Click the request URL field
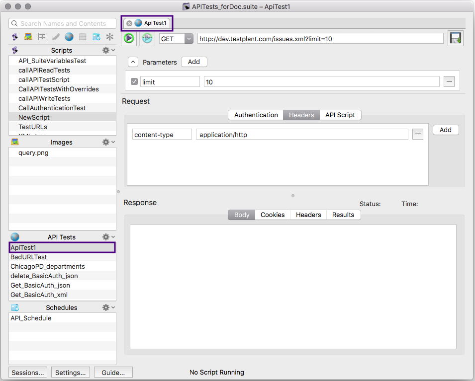The width and height of the screenshot is (475, 381). 320,39
